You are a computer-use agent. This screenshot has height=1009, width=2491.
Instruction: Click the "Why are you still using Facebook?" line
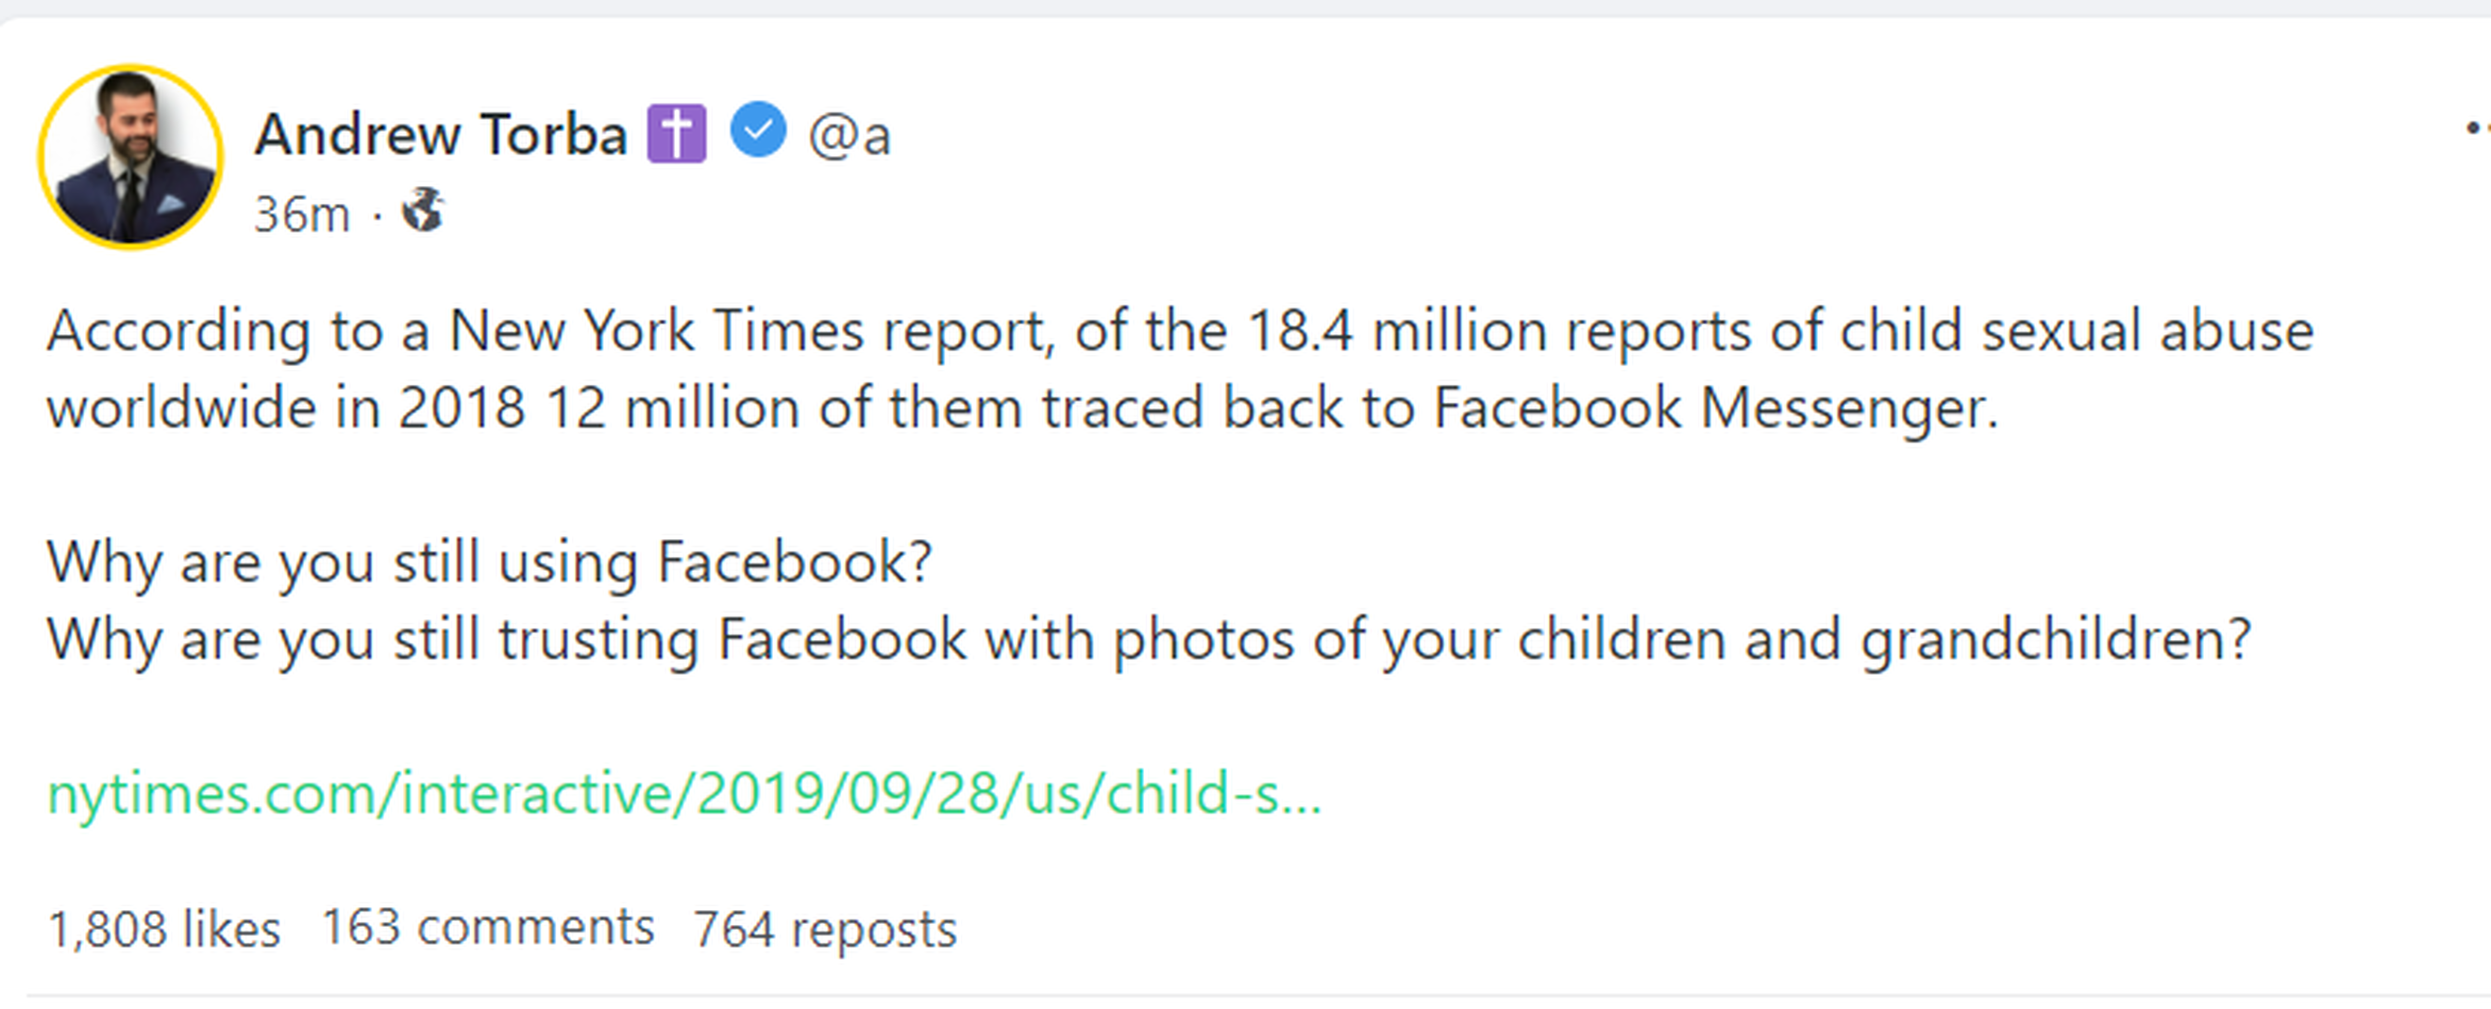pyautogui.click(x=489, y=562)
